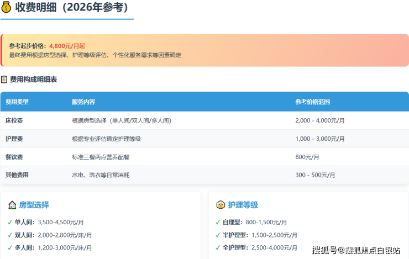Click the checkmark next to 双人间
Viewport: 409px width, 259px height.
point(9,235)
